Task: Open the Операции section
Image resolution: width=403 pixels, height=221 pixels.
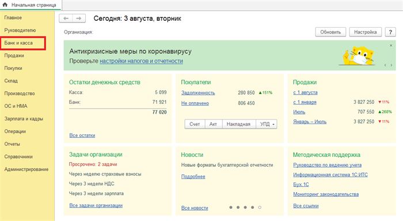Action: [x=15, y=132]
